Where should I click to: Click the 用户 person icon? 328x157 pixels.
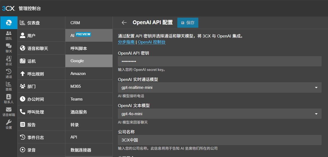pyautogui.click(x=23, y=36)
